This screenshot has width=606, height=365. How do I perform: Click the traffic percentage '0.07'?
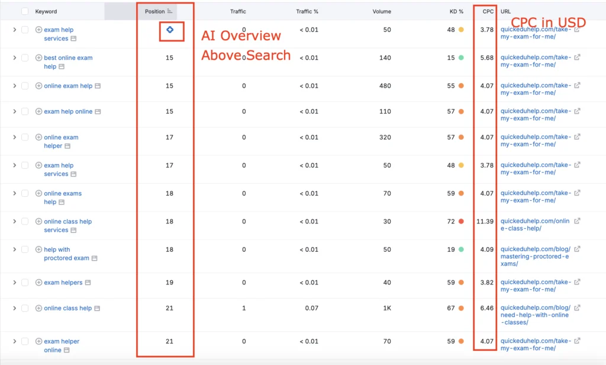[x=311, y=309]
